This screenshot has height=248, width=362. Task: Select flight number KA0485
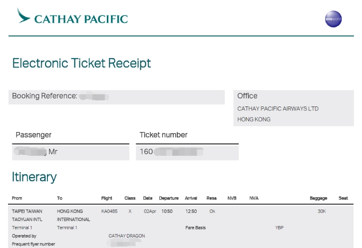pos(109,211)
